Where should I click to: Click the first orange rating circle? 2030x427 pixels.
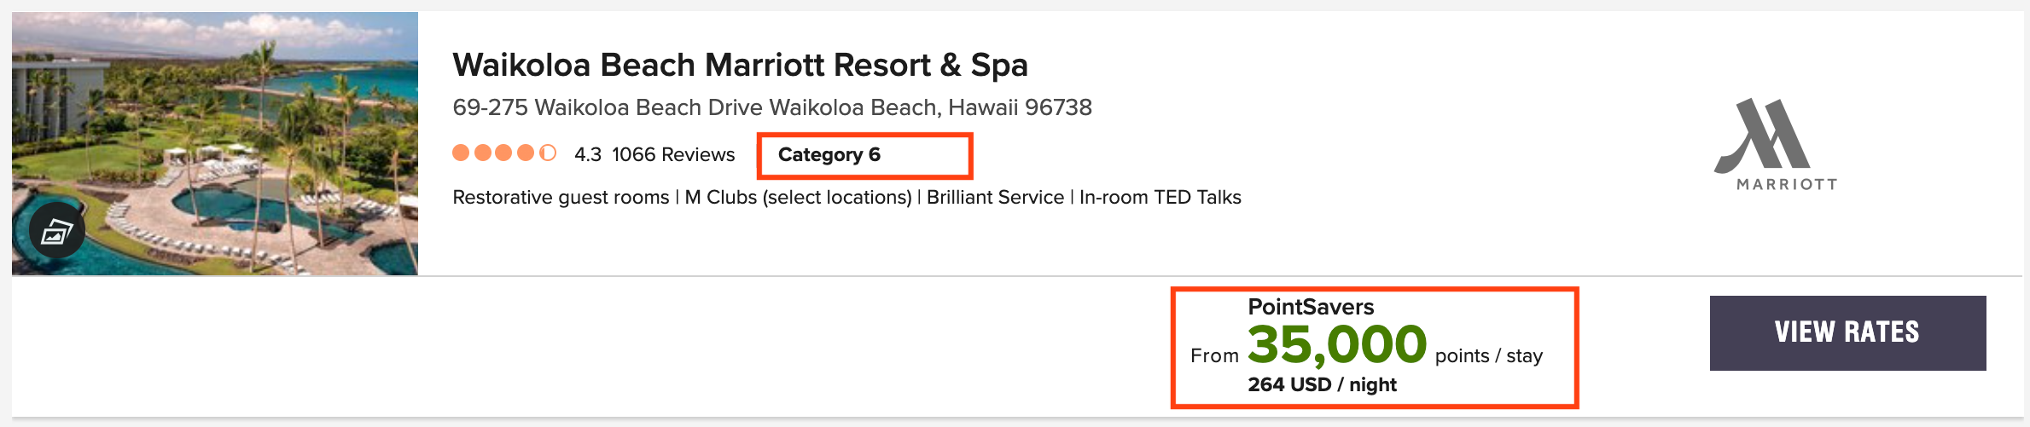[461, 153]
